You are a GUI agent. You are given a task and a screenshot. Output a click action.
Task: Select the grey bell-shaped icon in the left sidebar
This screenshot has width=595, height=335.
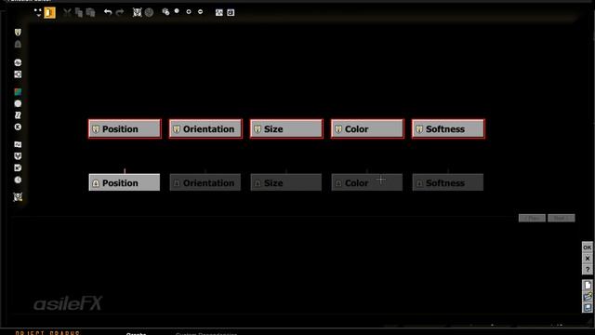point(18,44)
